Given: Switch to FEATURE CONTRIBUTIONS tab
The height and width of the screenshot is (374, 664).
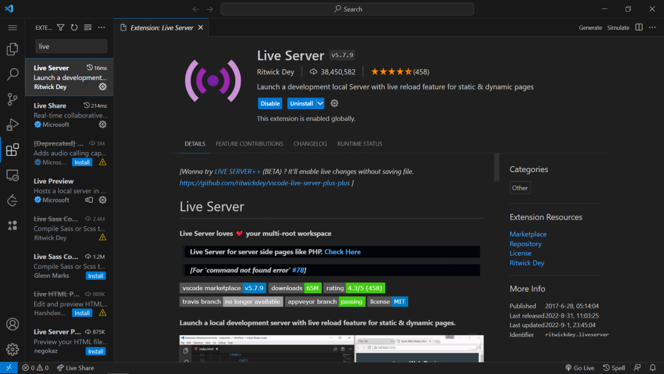Looking at the screenshot, I should pos(249,143).
